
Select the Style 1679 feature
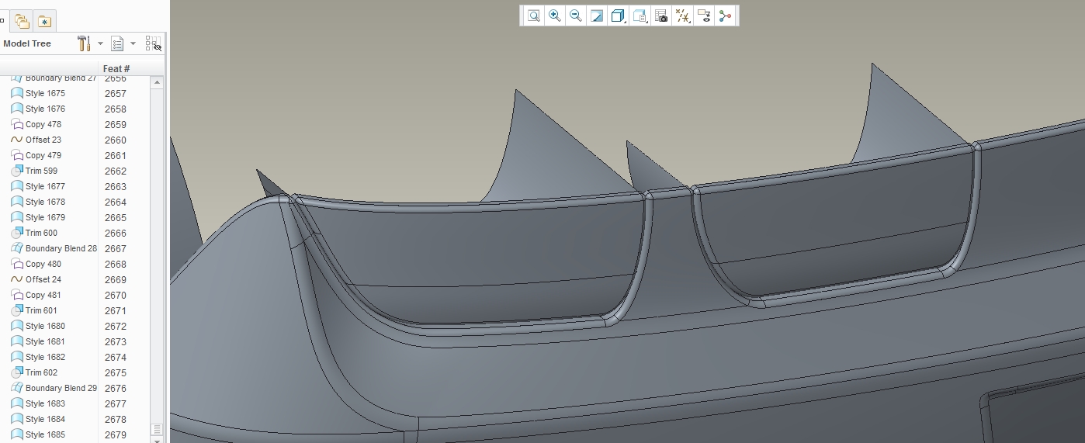(x=45, y=217)
